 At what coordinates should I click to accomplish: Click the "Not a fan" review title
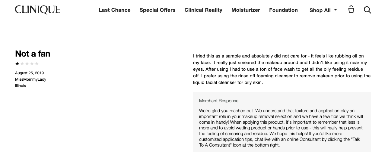33,54
